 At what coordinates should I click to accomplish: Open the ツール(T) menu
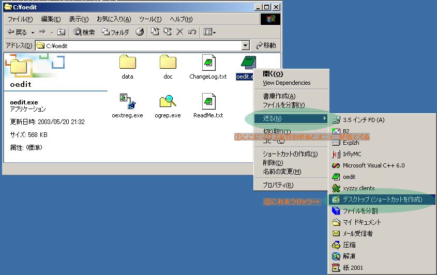coord(150,19)
